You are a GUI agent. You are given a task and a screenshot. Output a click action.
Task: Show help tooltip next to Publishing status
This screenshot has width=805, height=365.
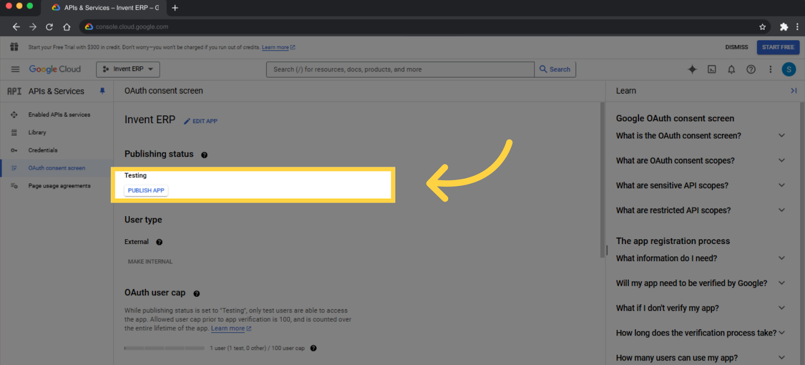[x=204, y=155]
